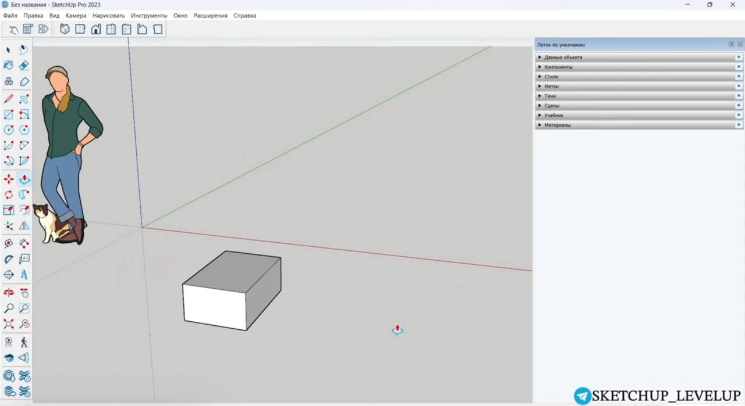745x406 pixels.
Task: Open the Нарисовать menu
Action: (109, 16)
